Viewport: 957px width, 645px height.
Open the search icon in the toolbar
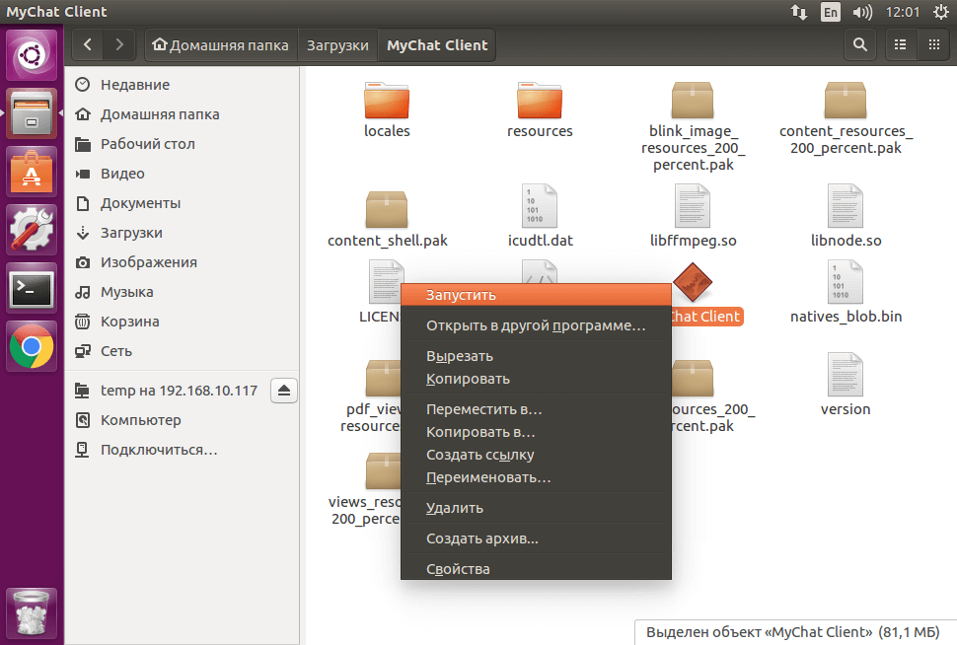(858, 44)
